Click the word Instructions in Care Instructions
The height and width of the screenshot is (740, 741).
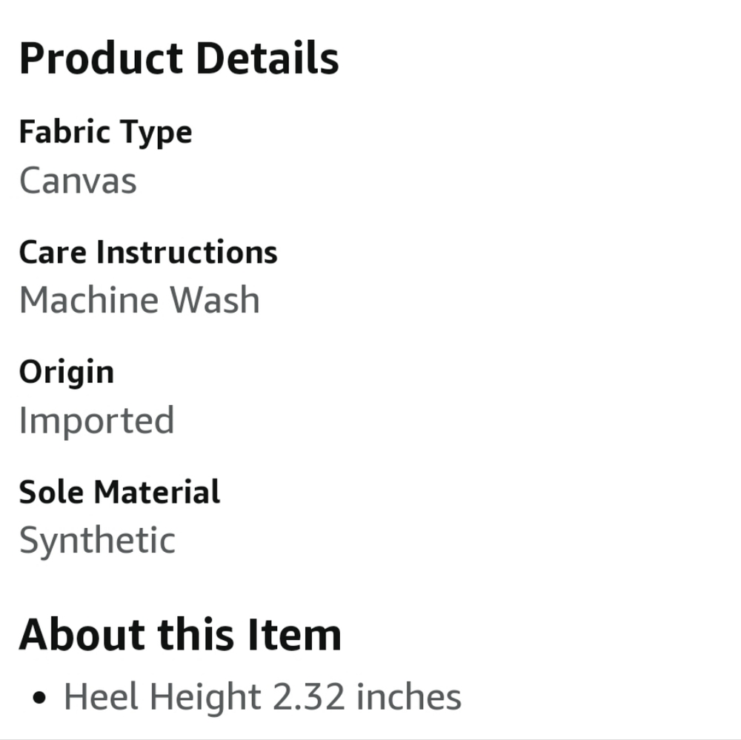tap(187, 253)
